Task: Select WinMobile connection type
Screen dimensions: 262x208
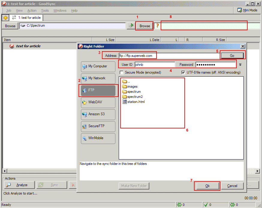Action: pyautogui.click(x=98, y=139)
